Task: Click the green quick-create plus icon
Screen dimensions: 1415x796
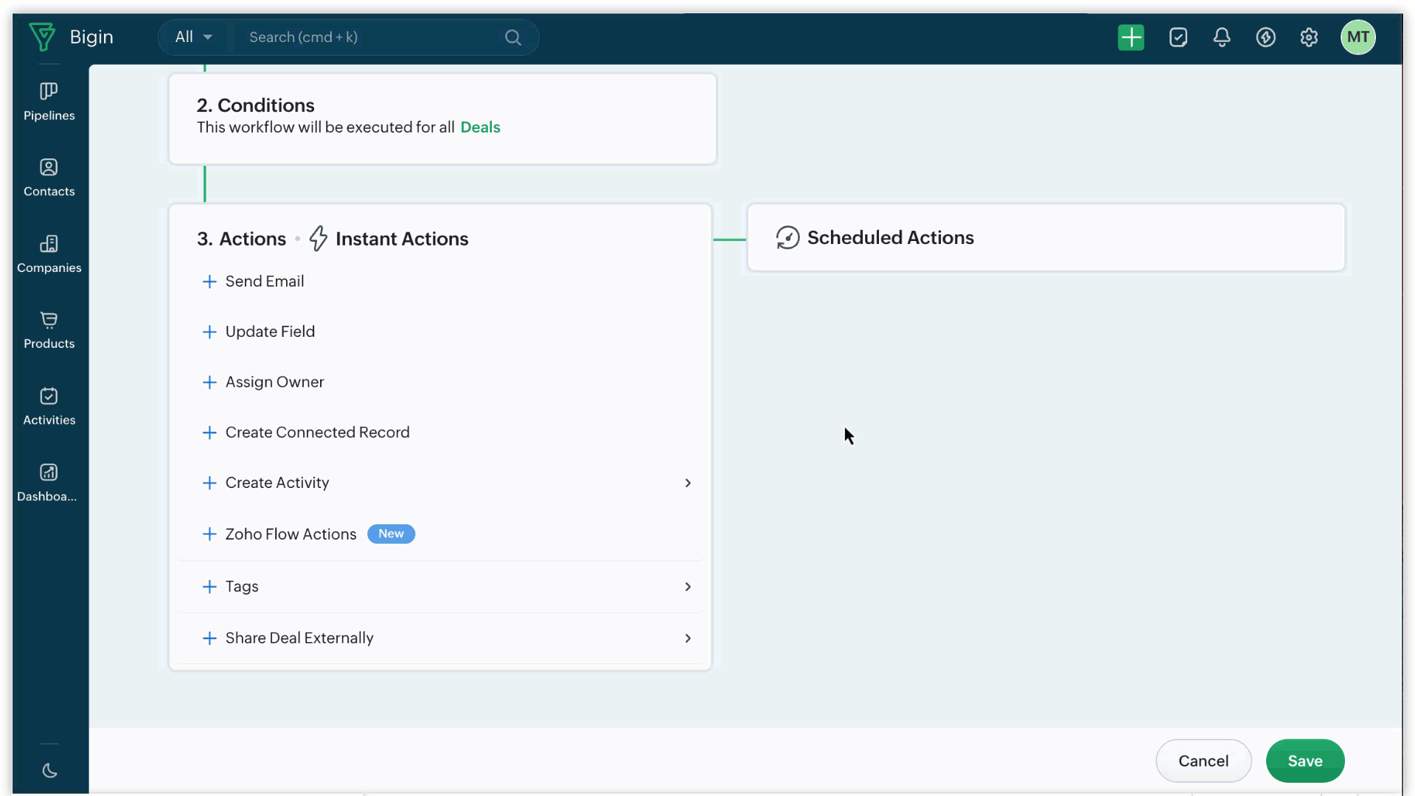Action: [1130, 38]
